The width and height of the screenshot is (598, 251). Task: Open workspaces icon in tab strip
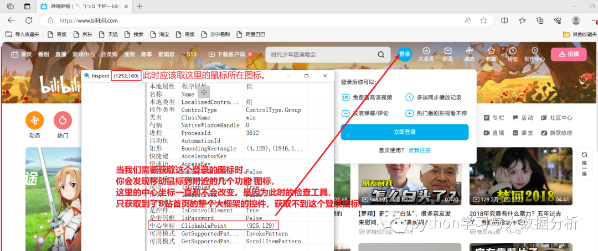pos(11,6)
